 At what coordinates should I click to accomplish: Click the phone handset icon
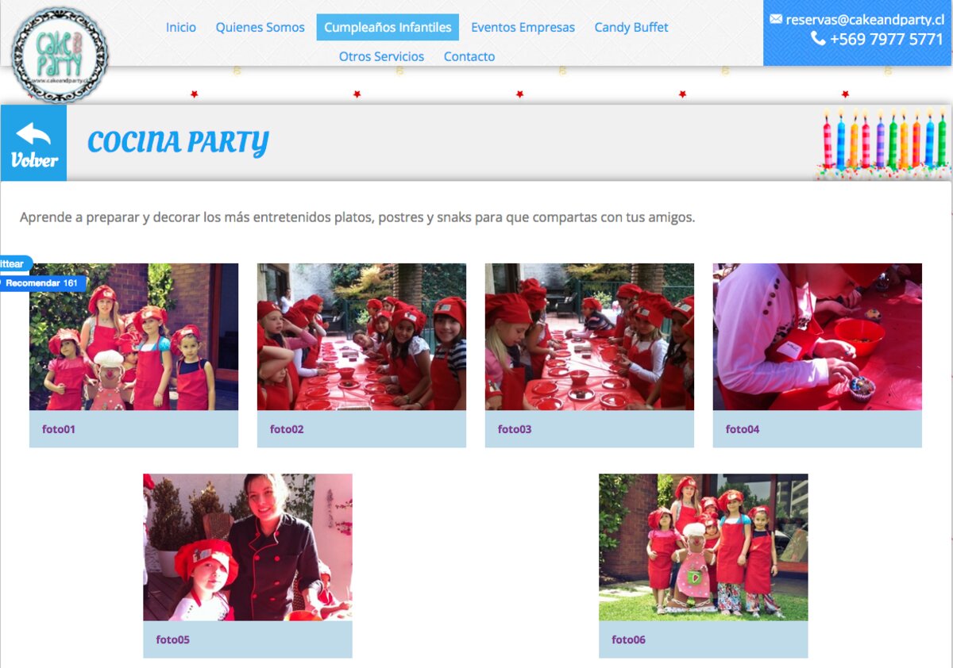point(818,39)
